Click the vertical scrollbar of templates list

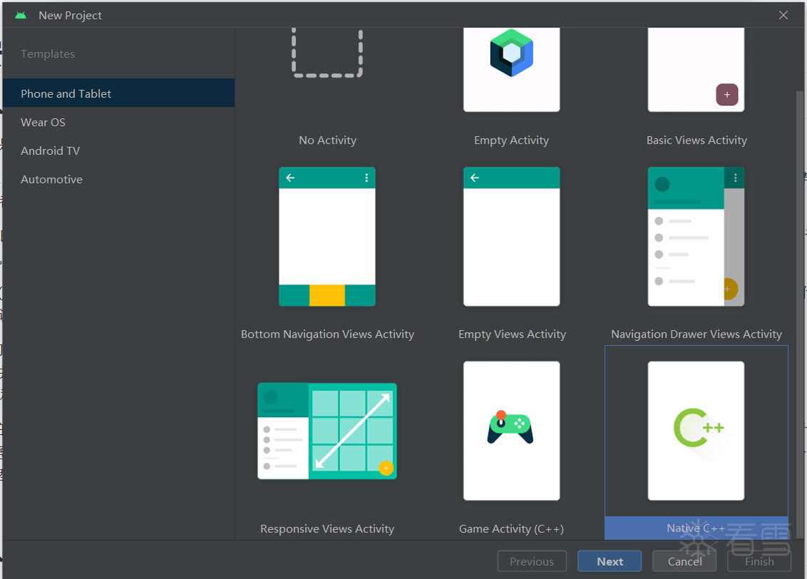[799, 315]
